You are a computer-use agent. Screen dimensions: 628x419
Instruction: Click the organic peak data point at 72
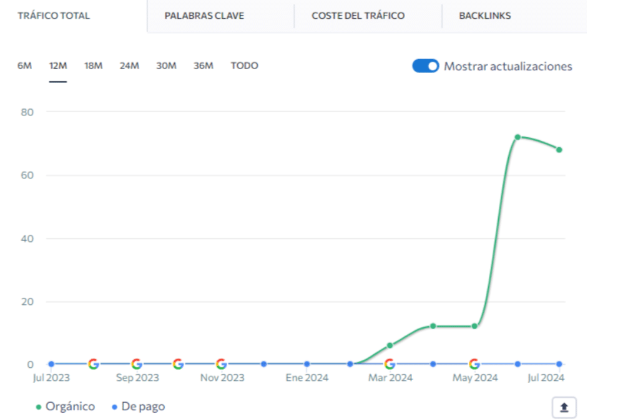[518, 137]
